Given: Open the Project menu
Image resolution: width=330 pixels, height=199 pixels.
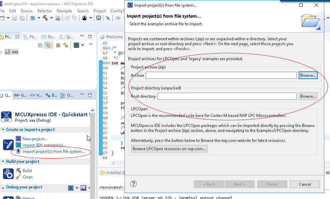Looking at the screenshot, I should pyautogui.click(x=99, y=11).
